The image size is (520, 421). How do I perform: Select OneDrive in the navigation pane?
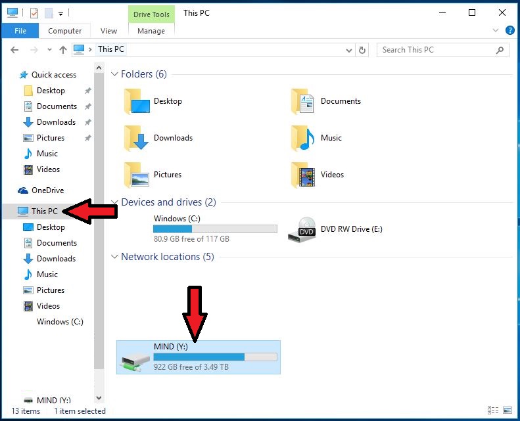tap(47, 190)
